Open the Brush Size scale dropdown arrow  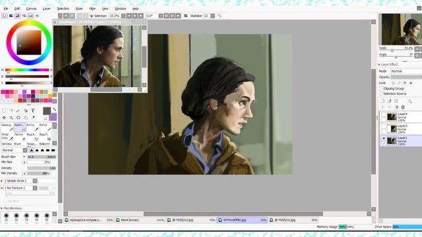[24, 157]
